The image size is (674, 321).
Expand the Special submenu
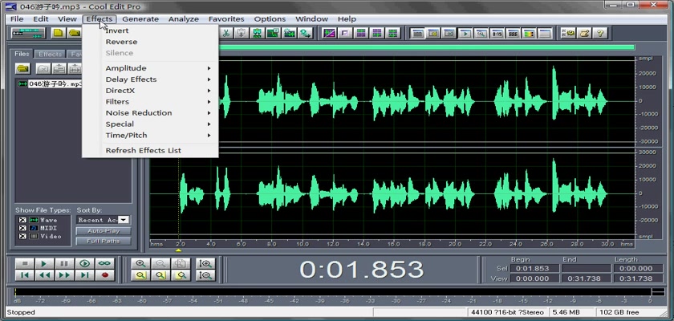coord(151,124)
